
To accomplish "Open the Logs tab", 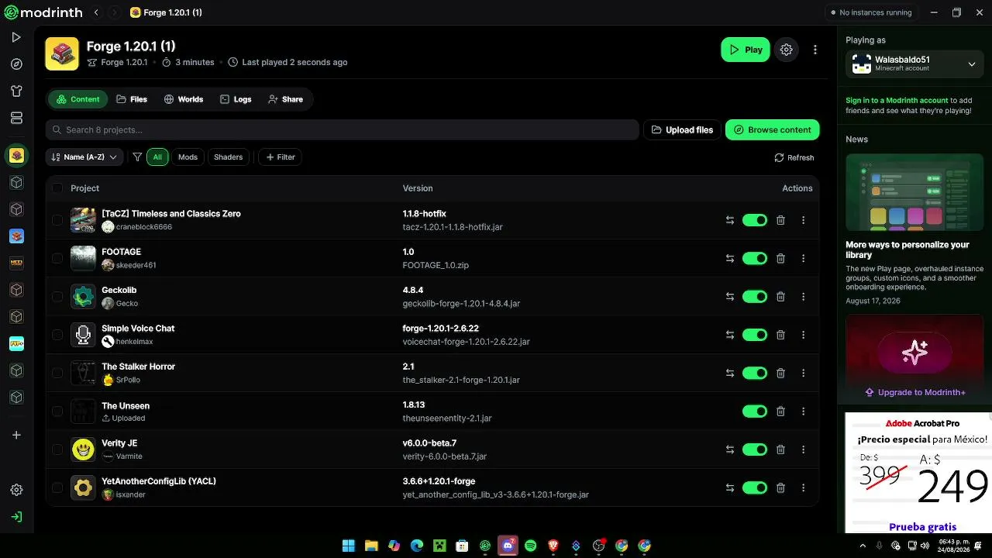I will point(236,99).
